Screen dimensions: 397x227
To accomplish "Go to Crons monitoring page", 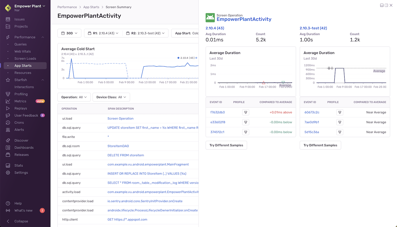I will 19,122.
